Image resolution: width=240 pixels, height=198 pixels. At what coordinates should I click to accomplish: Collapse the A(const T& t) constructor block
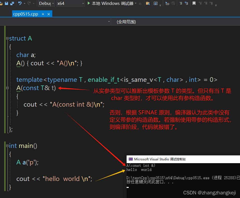(x=7, y=88)
